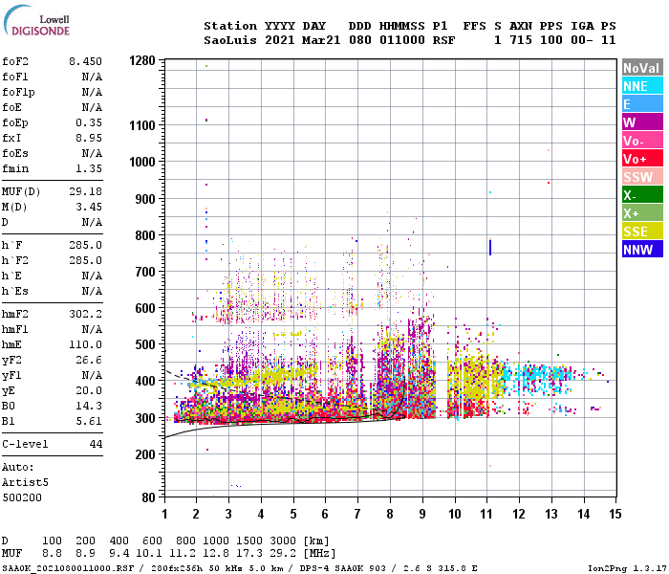Click the dark green X- legend swatch
This screenshot has width=669, height=574.
click(x=642, y=195)
